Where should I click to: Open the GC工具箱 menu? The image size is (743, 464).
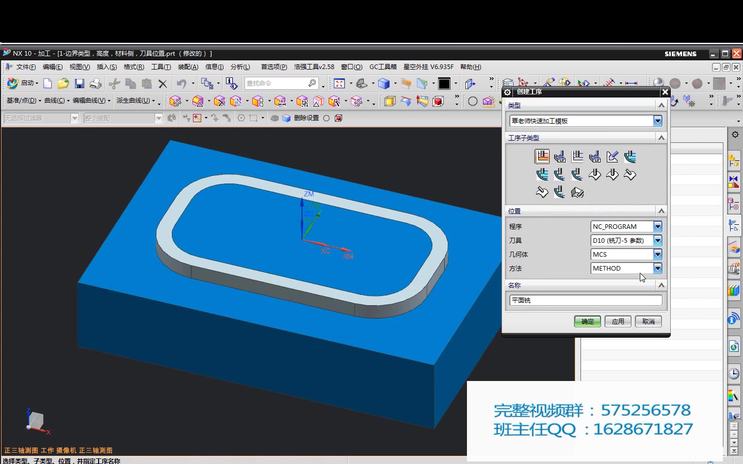(x=383, y=67)
